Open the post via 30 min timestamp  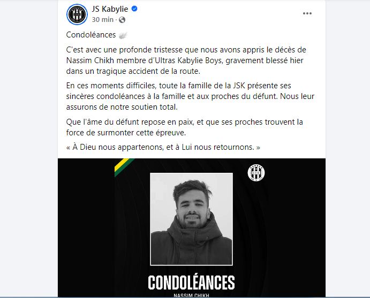pos(103,20)
